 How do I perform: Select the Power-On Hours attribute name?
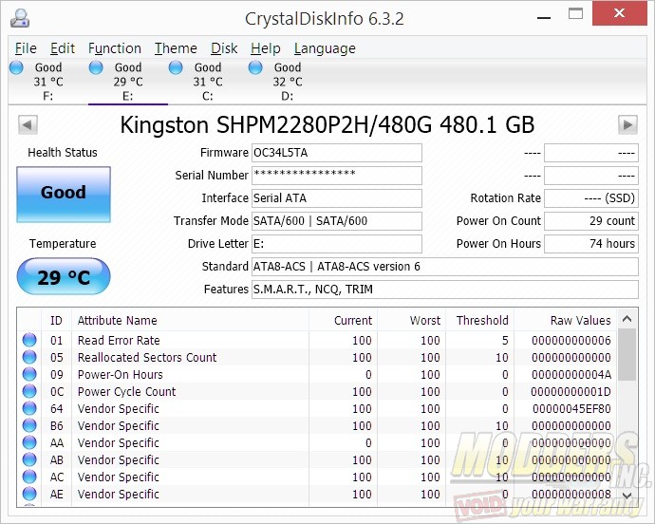click(121, 375)
